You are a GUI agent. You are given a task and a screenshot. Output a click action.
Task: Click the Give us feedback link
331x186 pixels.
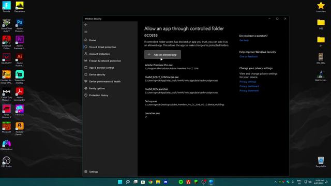coord(248,56)
